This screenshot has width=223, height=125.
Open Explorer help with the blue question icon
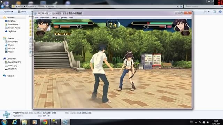point(220,12)
